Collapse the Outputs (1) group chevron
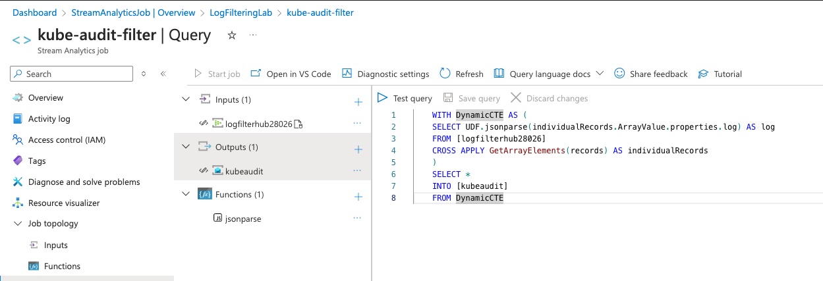823x281 pixels. pos(185,147)
